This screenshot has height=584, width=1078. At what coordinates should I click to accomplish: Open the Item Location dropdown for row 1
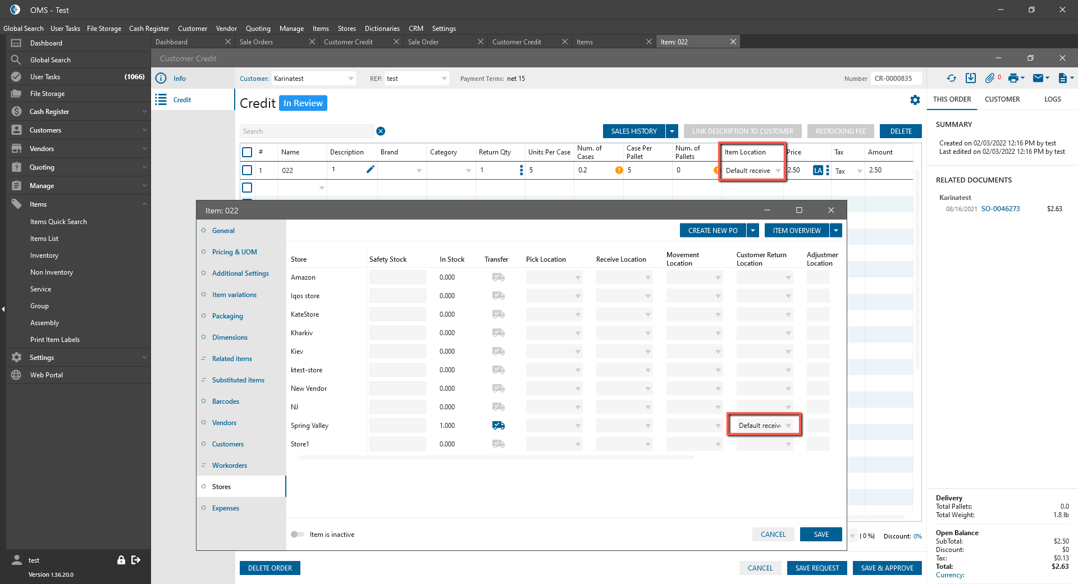[x=778, y=171]
